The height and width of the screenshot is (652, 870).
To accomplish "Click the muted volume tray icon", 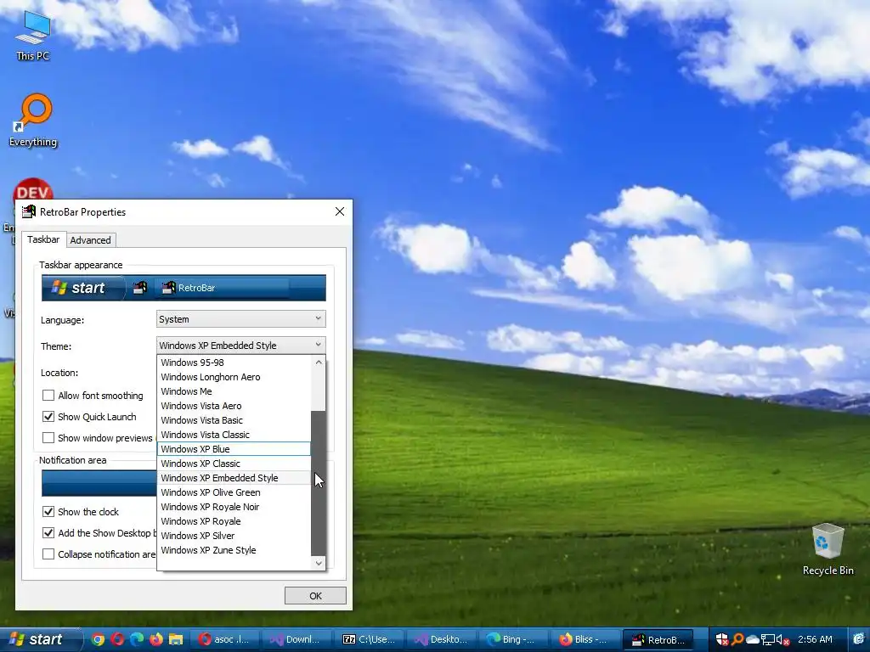I will 782,640.
